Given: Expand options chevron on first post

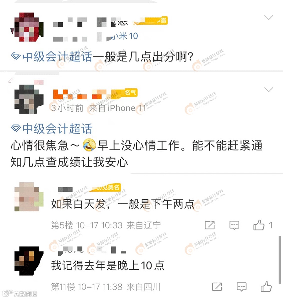Looking at the screenshot, I should pos(269,18).
